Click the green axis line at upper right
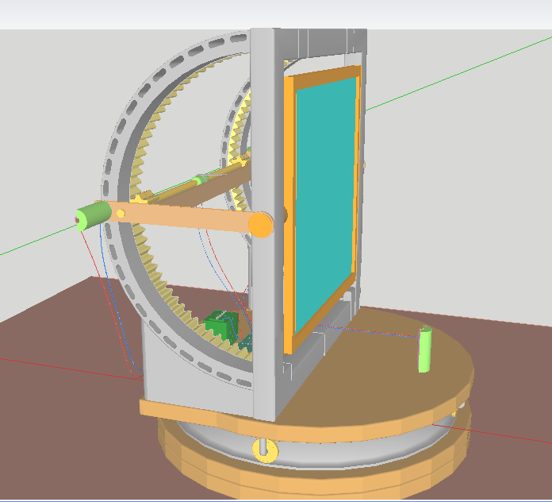 click(x=460, y=71)
